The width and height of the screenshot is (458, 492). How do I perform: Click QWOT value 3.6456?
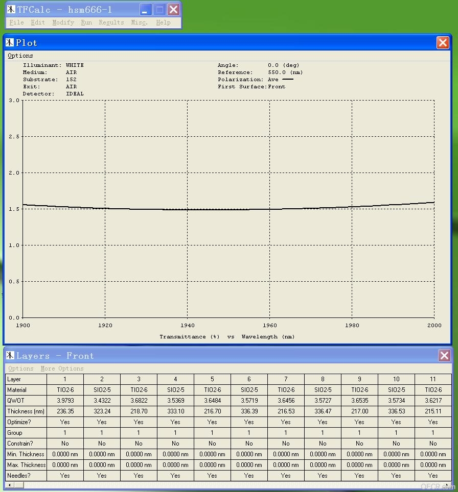pos(286,400)
